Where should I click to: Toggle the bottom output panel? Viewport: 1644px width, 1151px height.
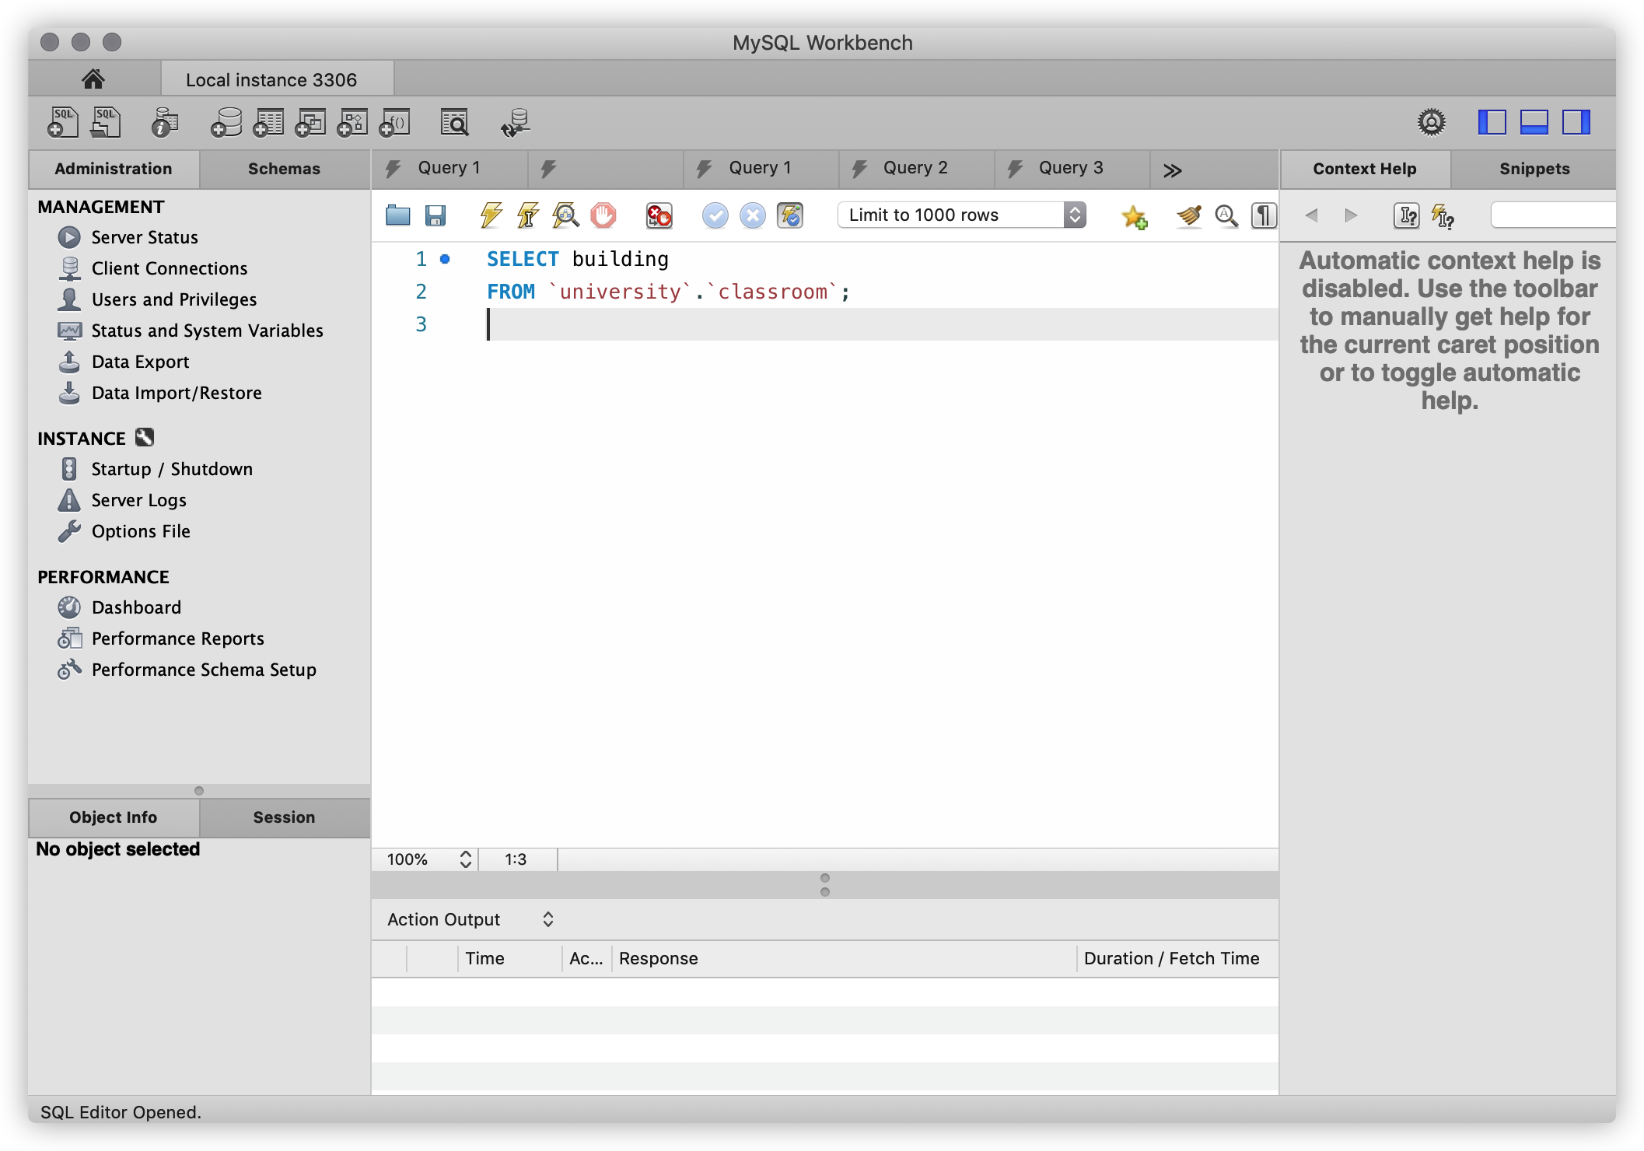tap(1534, 122)
